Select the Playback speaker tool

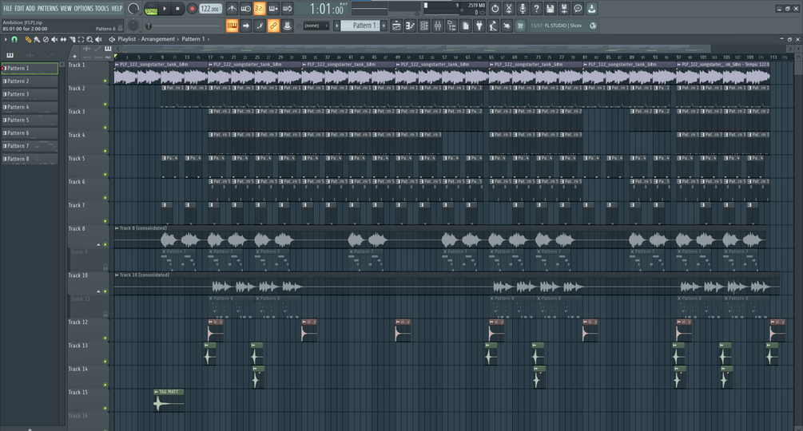(99, 39)
